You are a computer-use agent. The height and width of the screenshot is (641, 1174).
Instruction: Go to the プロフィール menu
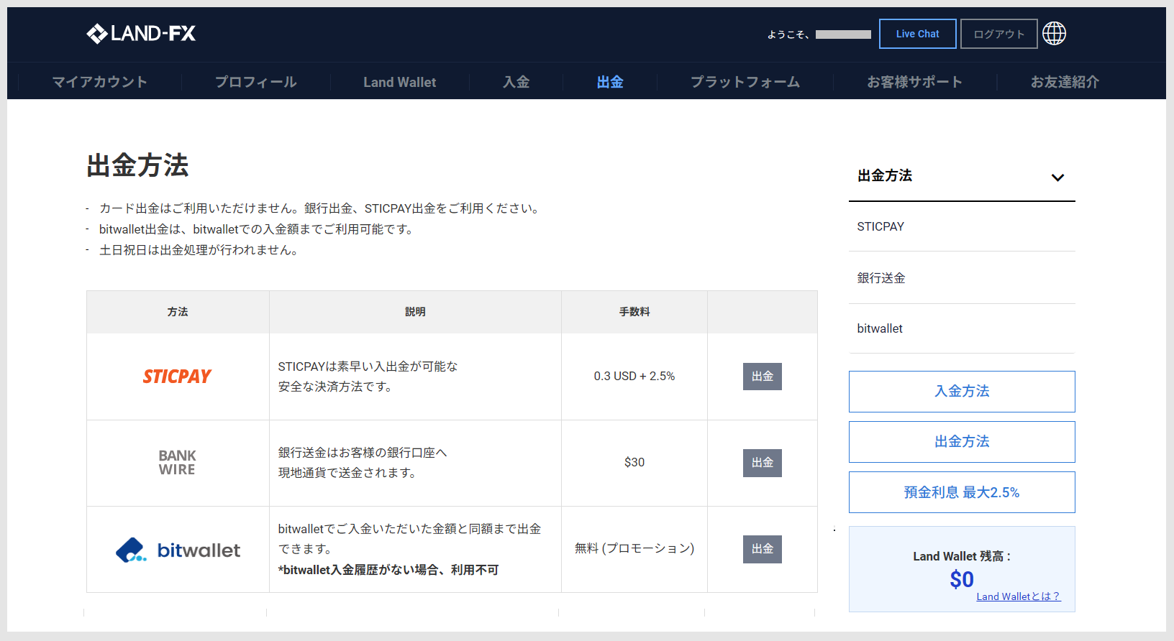coord(255,82)
